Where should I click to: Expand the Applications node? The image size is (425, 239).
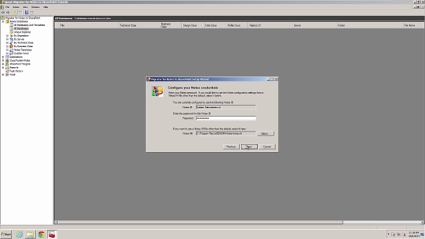3,57
